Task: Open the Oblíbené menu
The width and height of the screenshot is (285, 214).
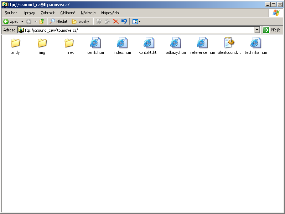Action: (68, 13)
